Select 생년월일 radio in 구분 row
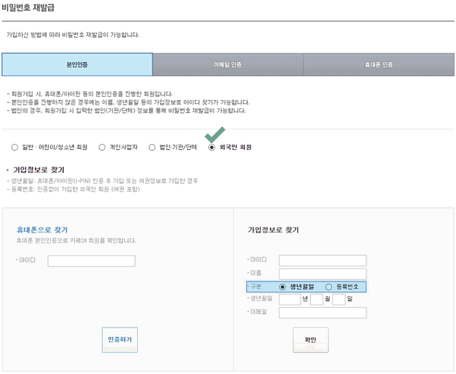456x374 pixels. (282, 287)
